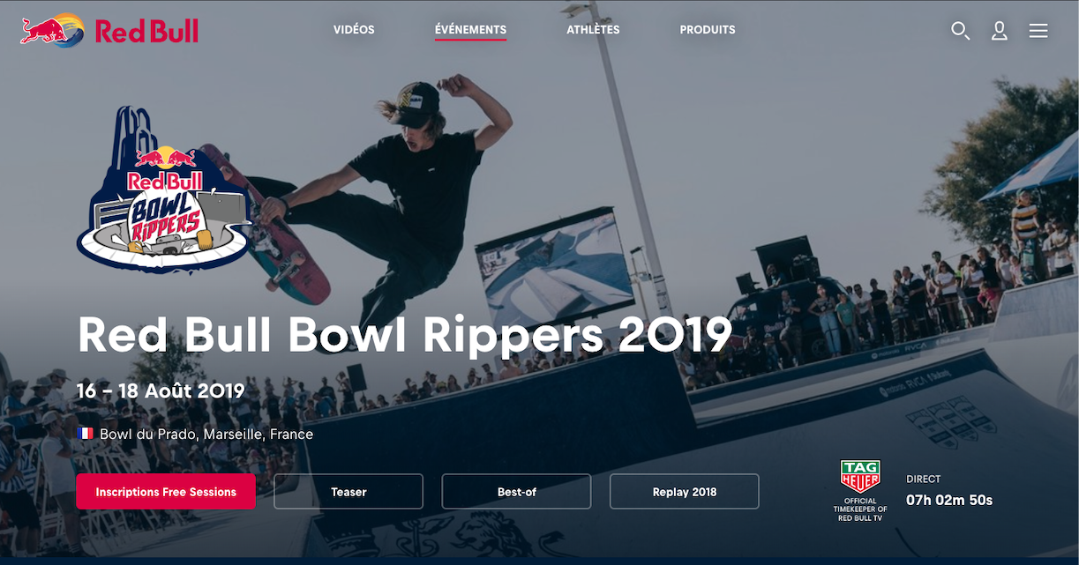The image size is (1079, 565).
Task: Click the Red Bull wordmark text
Action: (x=146, y=32)
